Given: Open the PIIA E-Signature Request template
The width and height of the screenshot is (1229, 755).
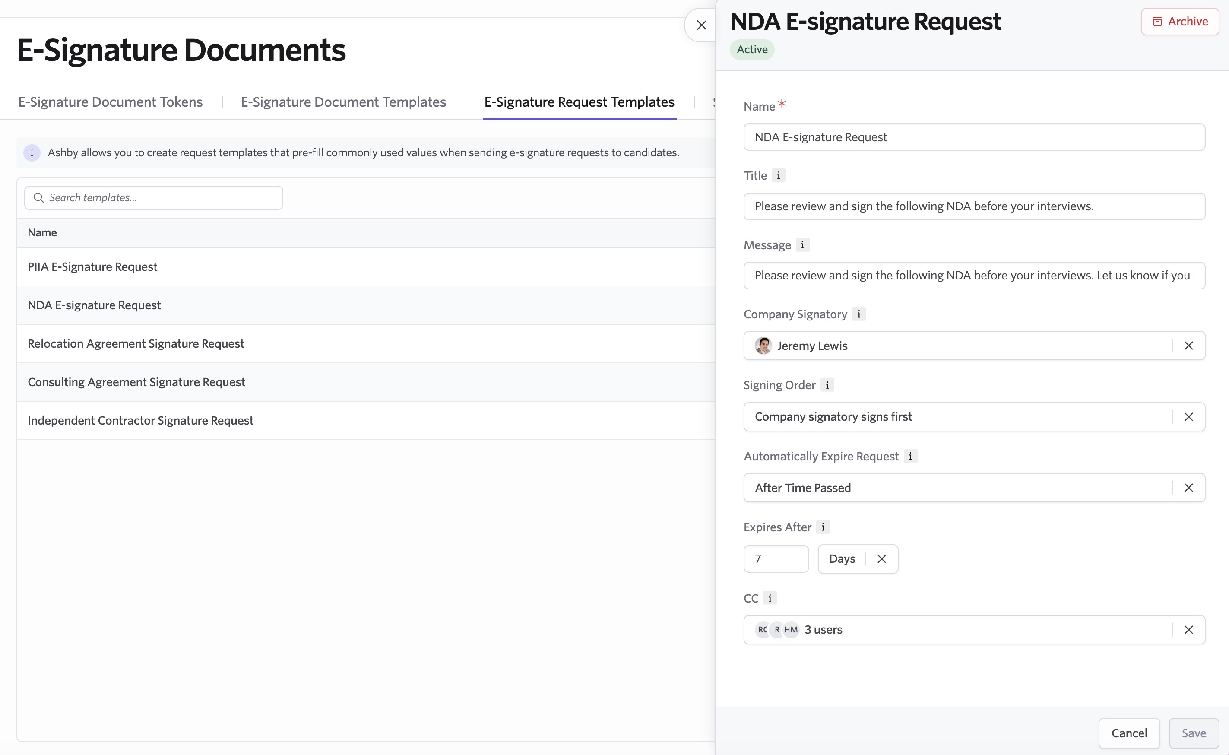Looking at the screenshot, I should tap(92, 266).
